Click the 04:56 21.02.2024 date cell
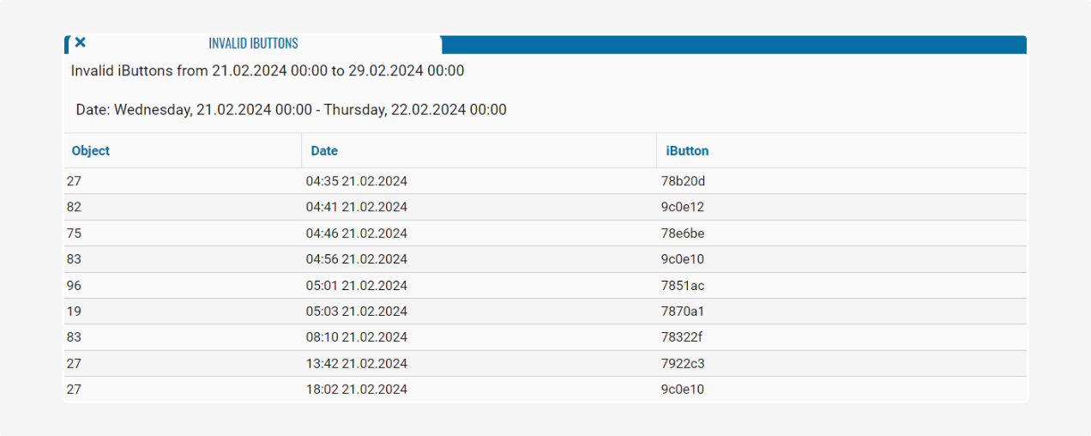 (x=356, y=259)
